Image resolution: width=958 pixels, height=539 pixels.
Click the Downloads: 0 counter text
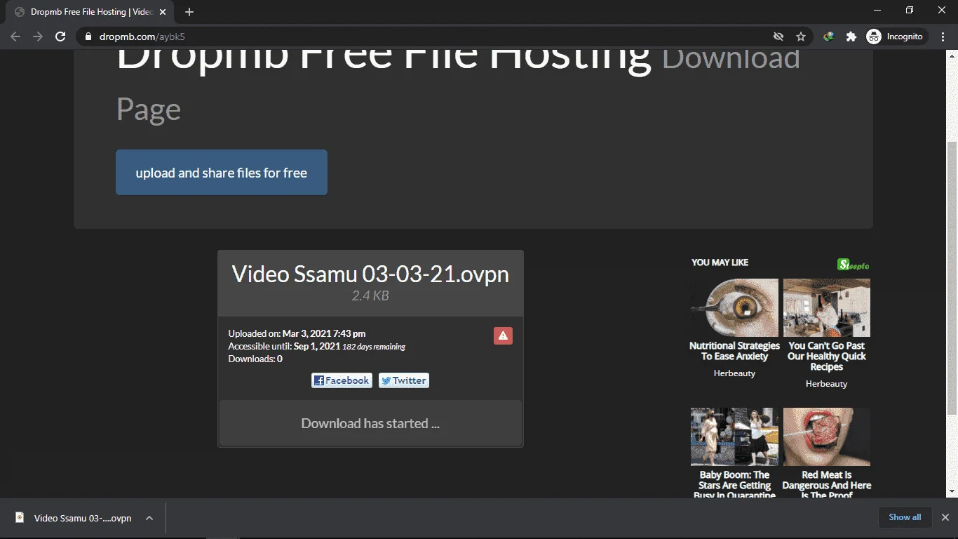click(255, 359)
